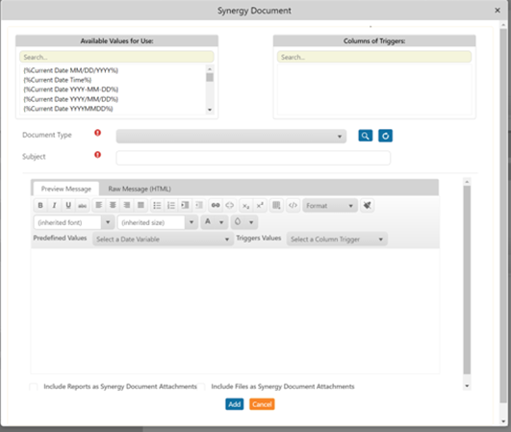The image size is (511, 432).
Task: Apply superscript formatting
Action: 260,205
